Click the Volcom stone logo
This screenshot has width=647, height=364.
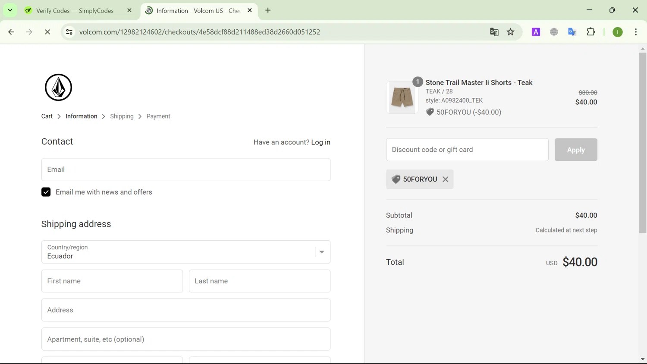58,88
